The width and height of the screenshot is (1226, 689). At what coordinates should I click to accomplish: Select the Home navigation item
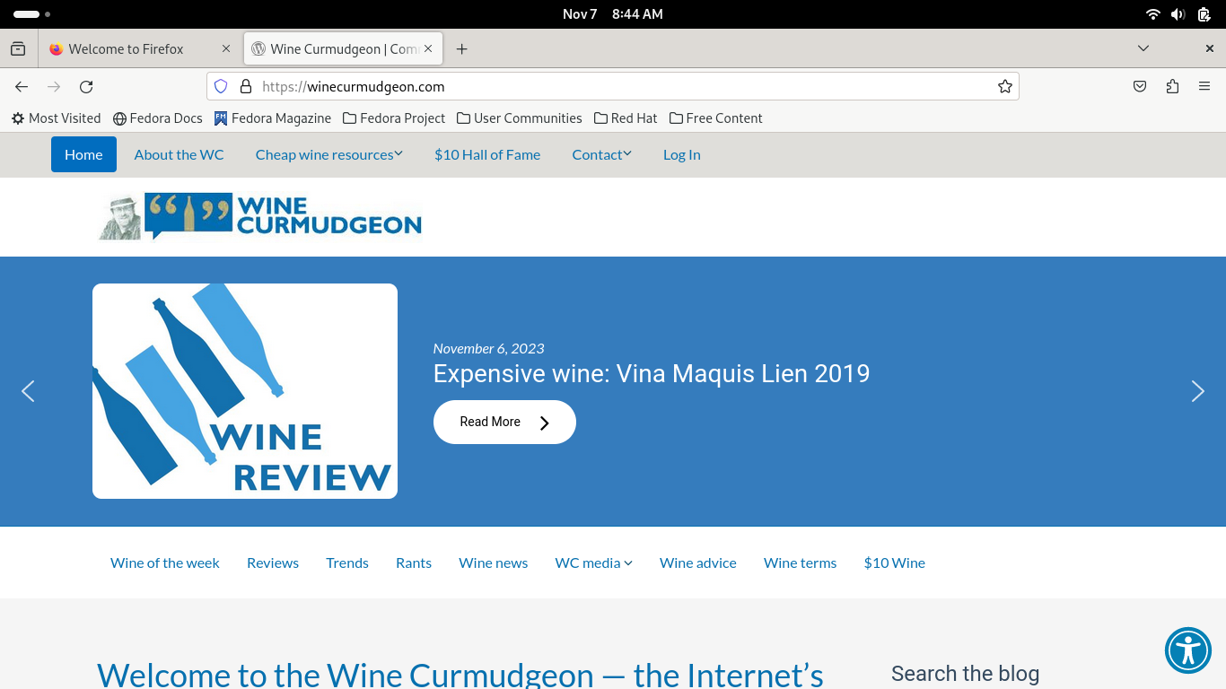point(83,154)
